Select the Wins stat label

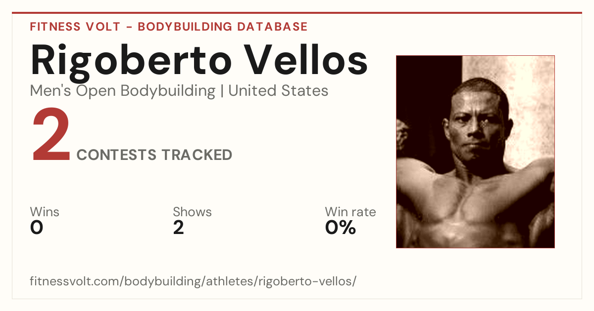click(45, 212)
